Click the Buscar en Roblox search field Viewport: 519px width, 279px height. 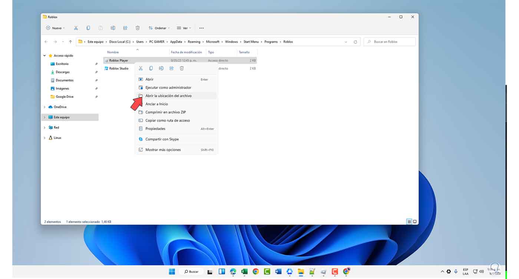[x=390, y=42]
